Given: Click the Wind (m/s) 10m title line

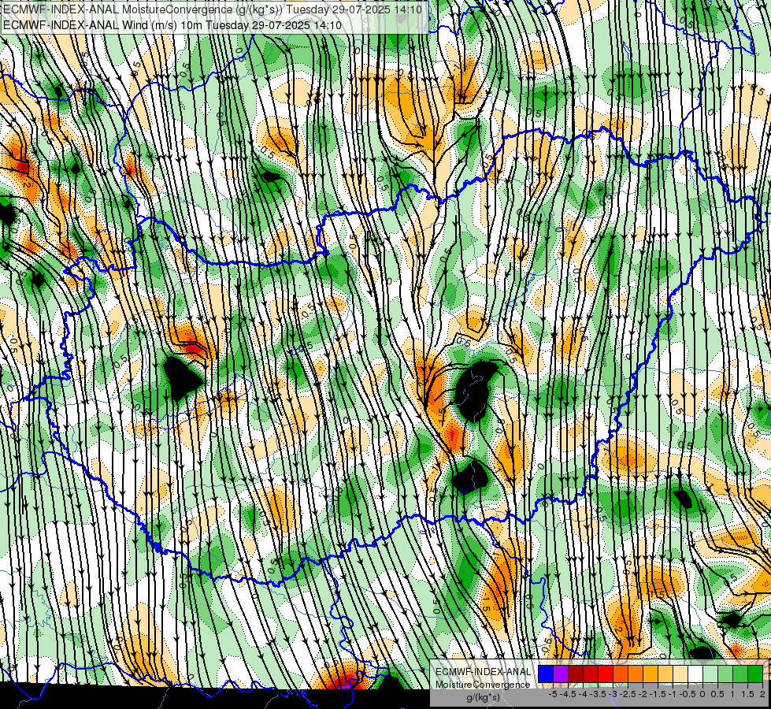Looking at the screenshot, I should (172, 24).
